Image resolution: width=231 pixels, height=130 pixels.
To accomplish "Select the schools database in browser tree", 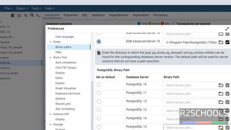I will 21,63.
